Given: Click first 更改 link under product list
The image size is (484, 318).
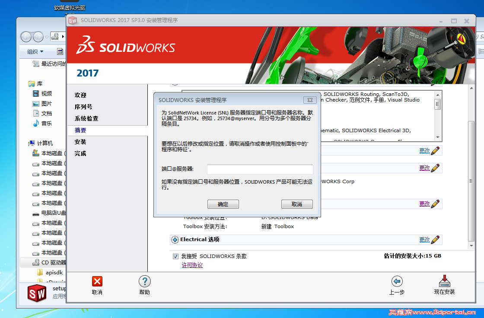Looking at the screenshot, I should pos(424,151).
